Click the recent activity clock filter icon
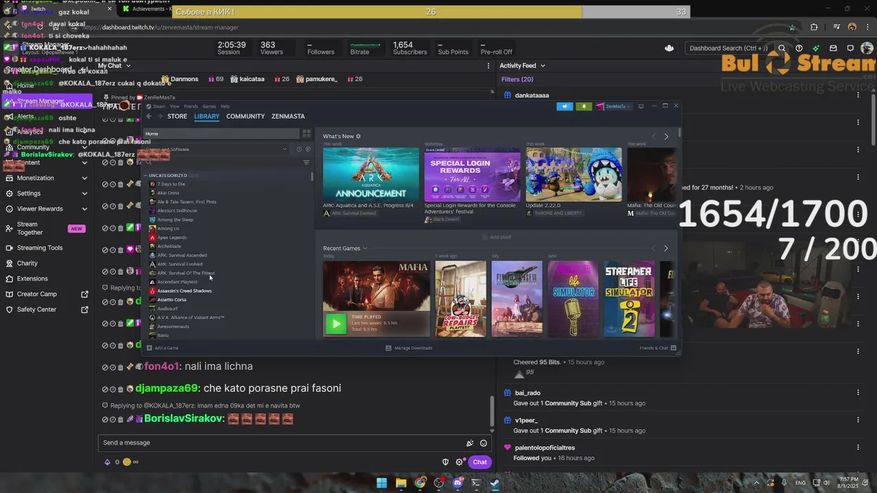This screenshot has width=877, height=493. 299,149
